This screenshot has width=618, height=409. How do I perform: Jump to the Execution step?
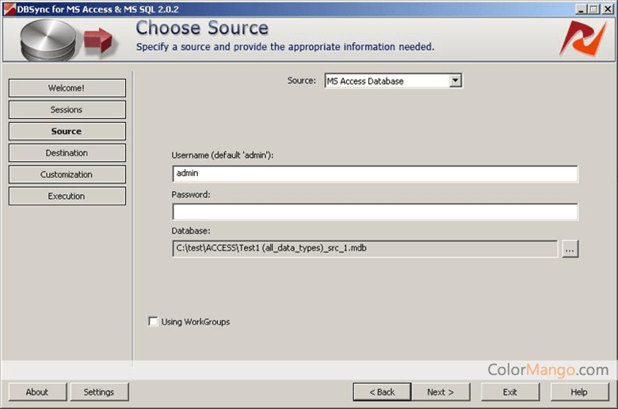pos(67,196)
